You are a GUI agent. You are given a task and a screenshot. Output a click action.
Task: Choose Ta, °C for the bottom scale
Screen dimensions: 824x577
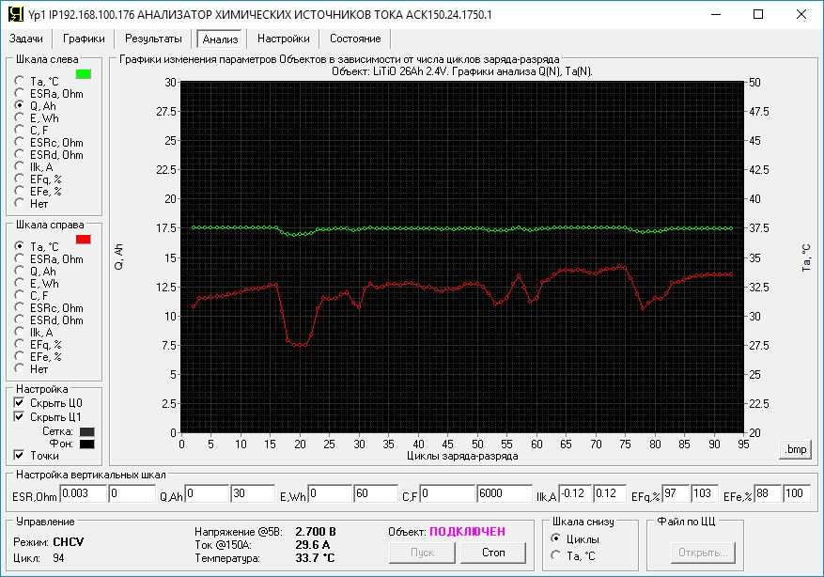click(x=556, y=555)
